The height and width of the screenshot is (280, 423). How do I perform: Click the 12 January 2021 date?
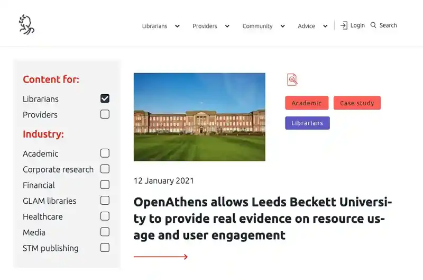(164, 180)
